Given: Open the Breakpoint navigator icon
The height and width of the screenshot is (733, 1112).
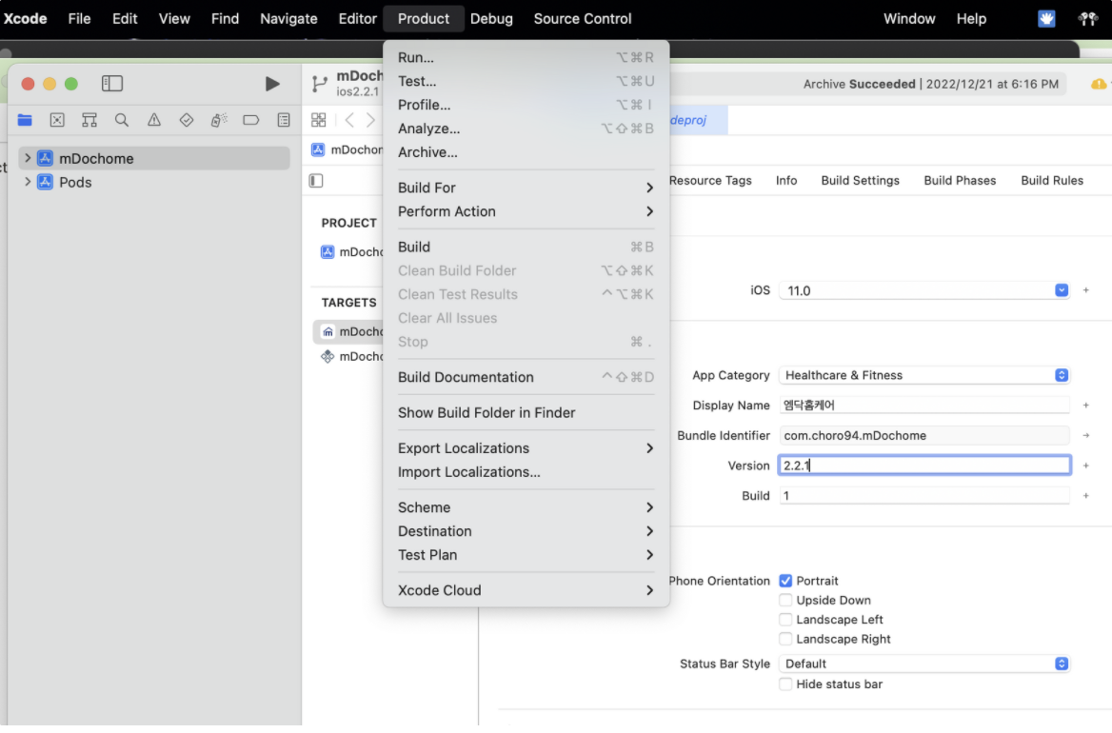Looking at the screenshot, I should pyautogui.click(x=251, y=120).
